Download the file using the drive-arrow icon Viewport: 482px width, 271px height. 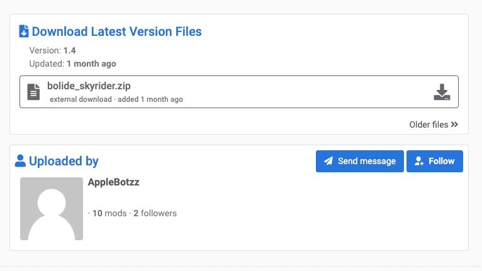[x=442, y=92]
